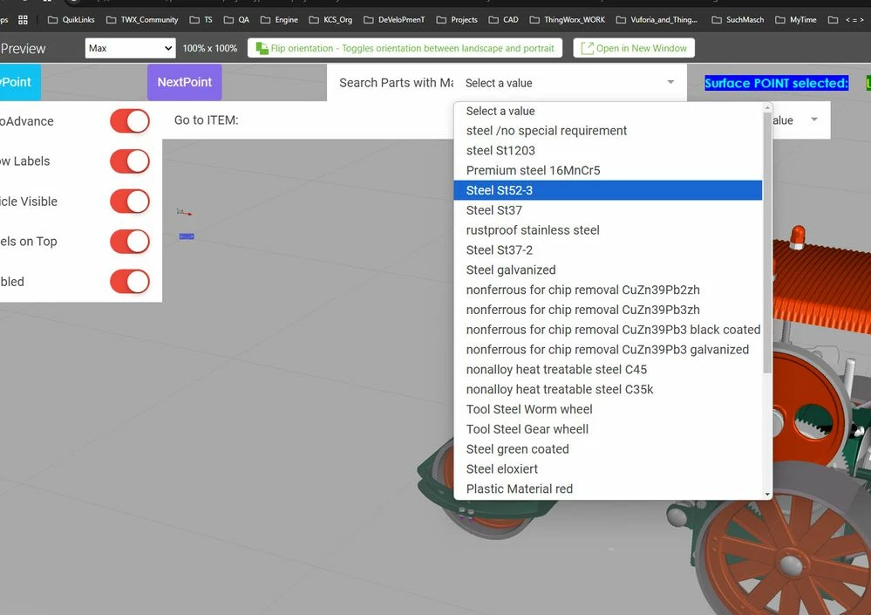Viewport: 871px width, 615px height.
Task: Open the Projects bookmark folder
Action: click(457, 20)
